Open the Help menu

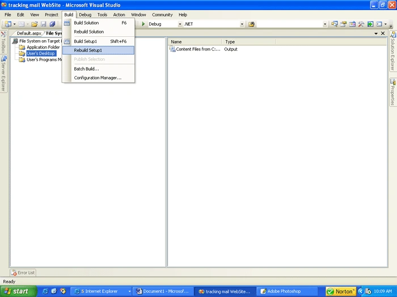(x=183, y=15)
